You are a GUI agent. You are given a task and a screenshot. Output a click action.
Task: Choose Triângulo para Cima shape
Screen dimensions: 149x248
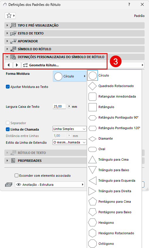point(114,159)
